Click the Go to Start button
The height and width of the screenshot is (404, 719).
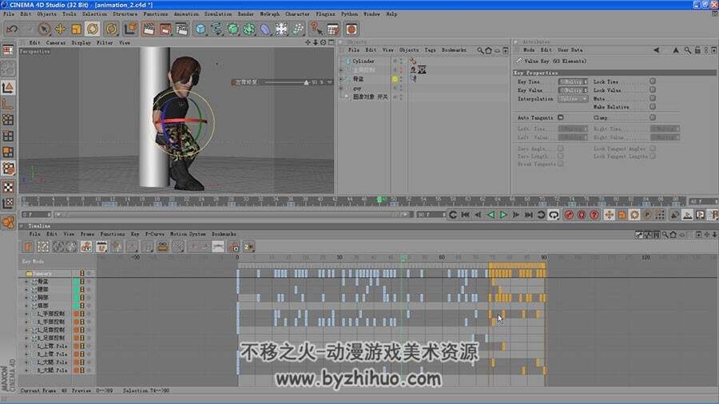tap(466, 214)
